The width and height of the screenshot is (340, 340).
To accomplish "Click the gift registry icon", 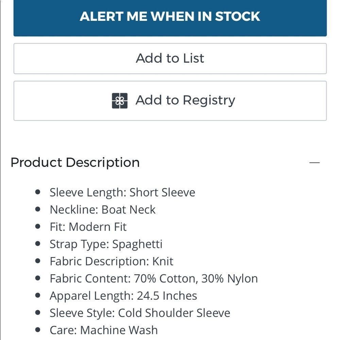I will (120, 101).
